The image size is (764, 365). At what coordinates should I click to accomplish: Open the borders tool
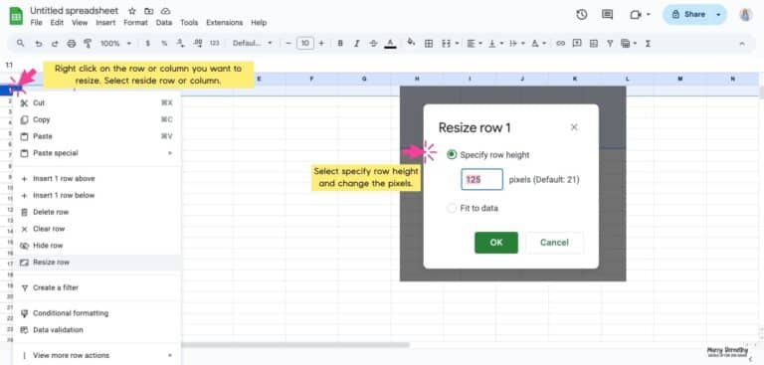coord(429,44)
